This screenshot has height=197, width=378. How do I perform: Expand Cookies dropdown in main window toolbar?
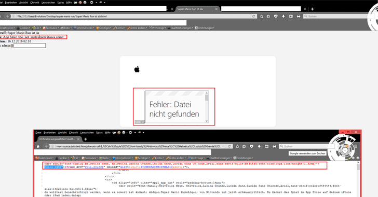[23, 28]
